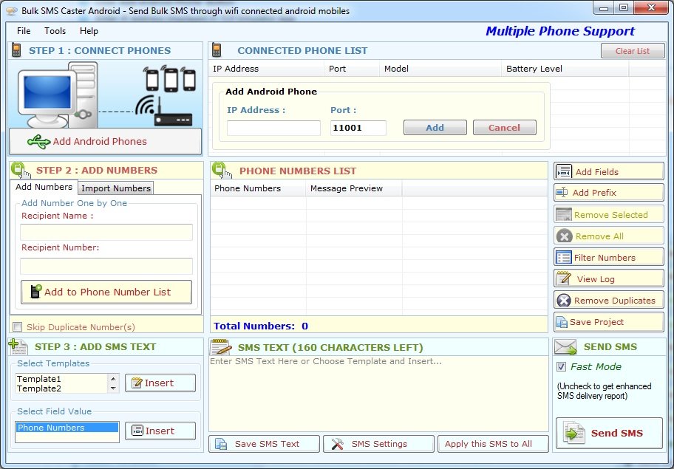Click the Step 3 add-document icon
674x469 pixels.
[18, 346]
